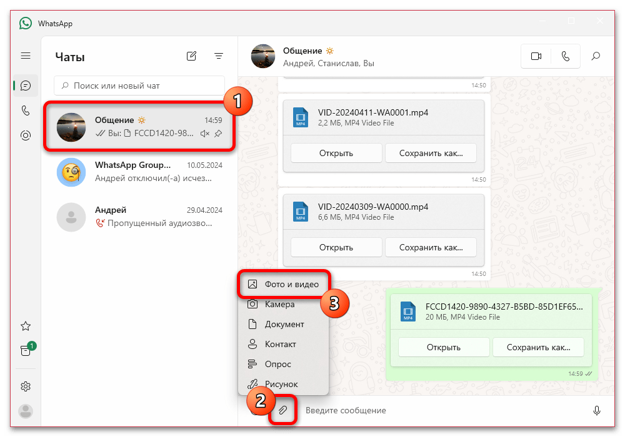Click the "Андрей, Станислав, Вы" members line
The height and width of the screenshot is (437, 625).
tap(329, 63)
